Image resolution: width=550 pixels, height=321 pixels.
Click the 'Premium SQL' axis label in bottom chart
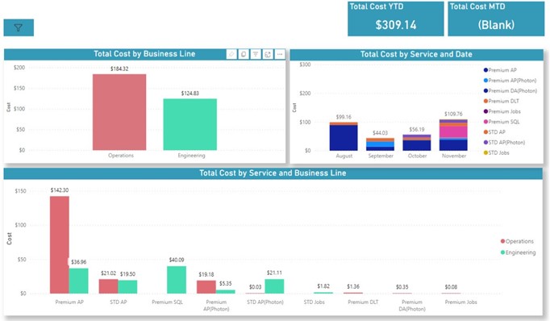167,302
